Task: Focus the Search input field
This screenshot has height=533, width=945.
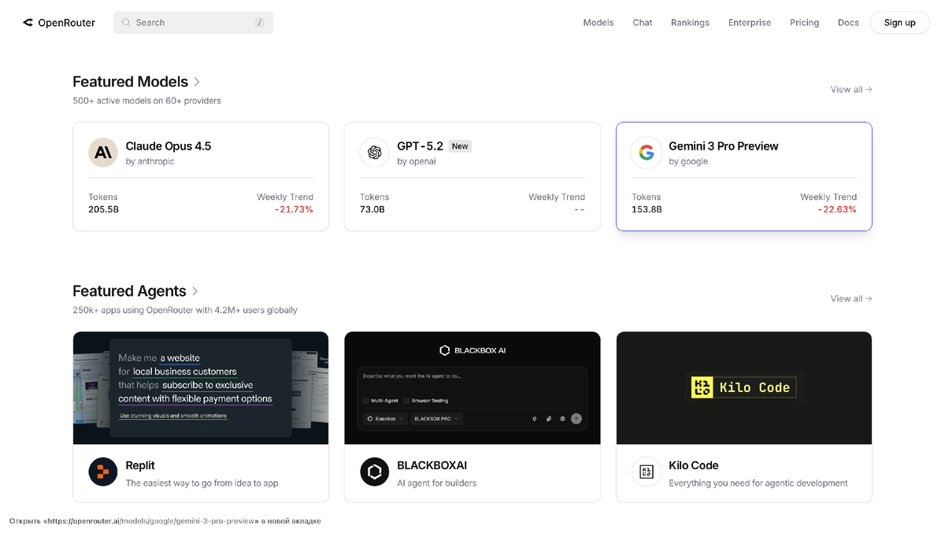Action: 193,23
